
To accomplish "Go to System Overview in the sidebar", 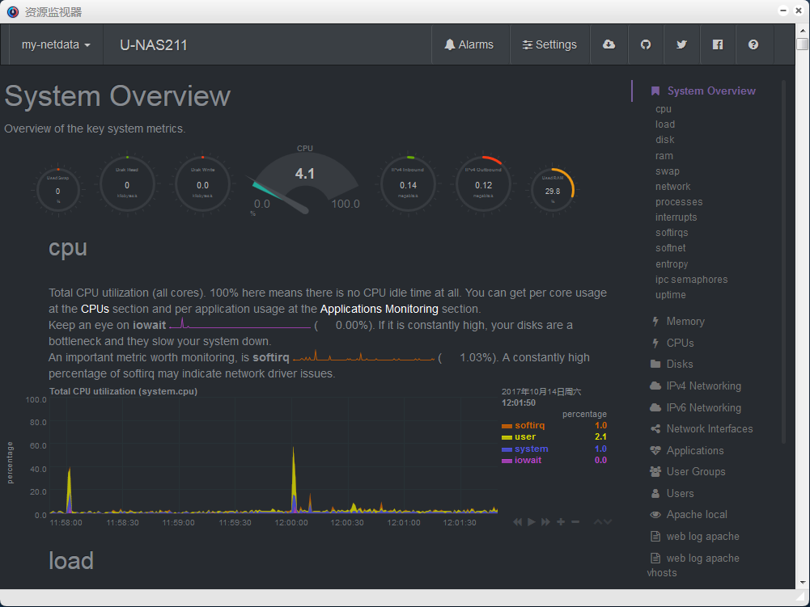I will (x=711, y=91).
